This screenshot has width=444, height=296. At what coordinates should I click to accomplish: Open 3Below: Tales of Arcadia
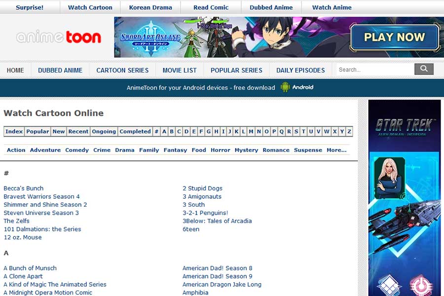point(217,221)
